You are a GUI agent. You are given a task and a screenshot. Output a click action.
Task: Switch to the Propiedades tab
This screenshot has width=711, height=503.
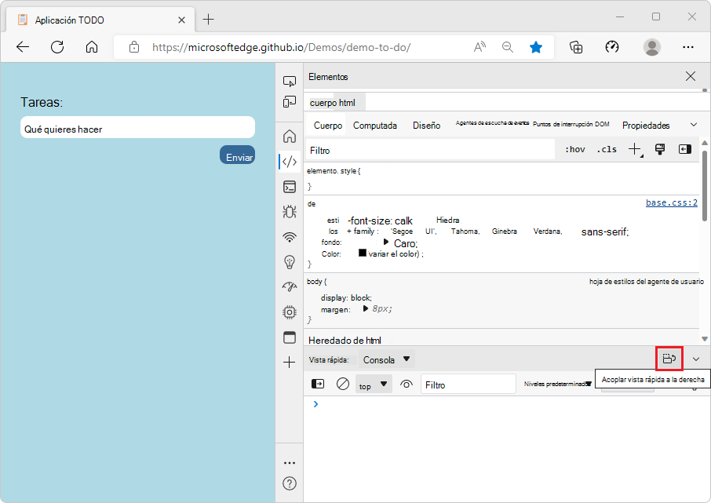pos(646,126)
